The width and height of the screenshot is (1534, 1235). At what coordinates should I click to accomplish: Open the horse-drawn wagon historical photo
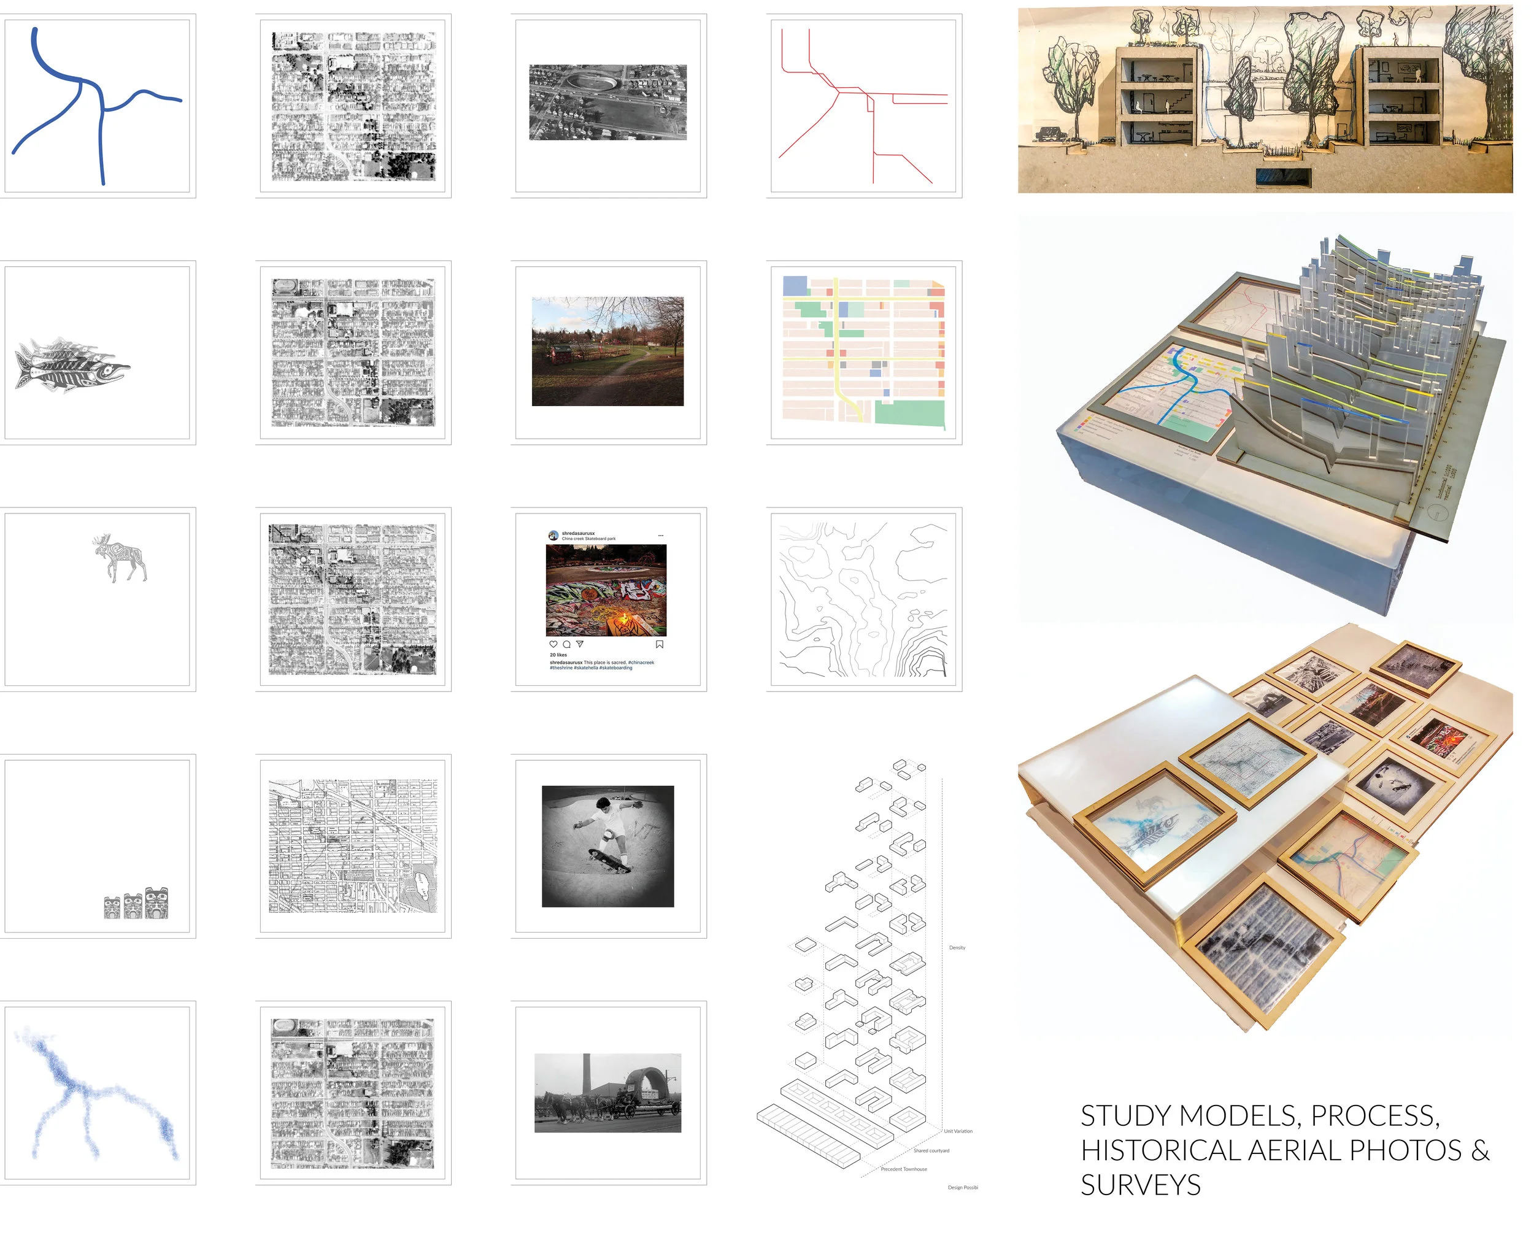(607, 1093)
